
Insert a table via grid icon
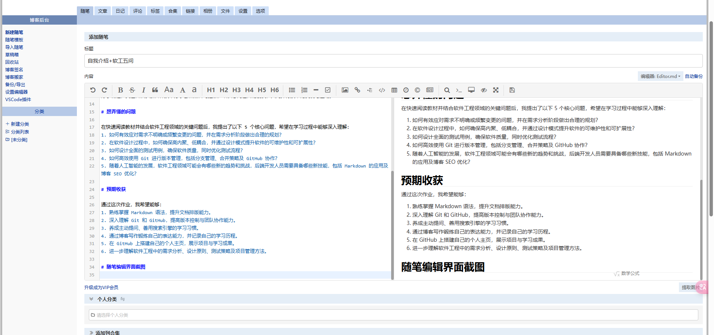394,90
